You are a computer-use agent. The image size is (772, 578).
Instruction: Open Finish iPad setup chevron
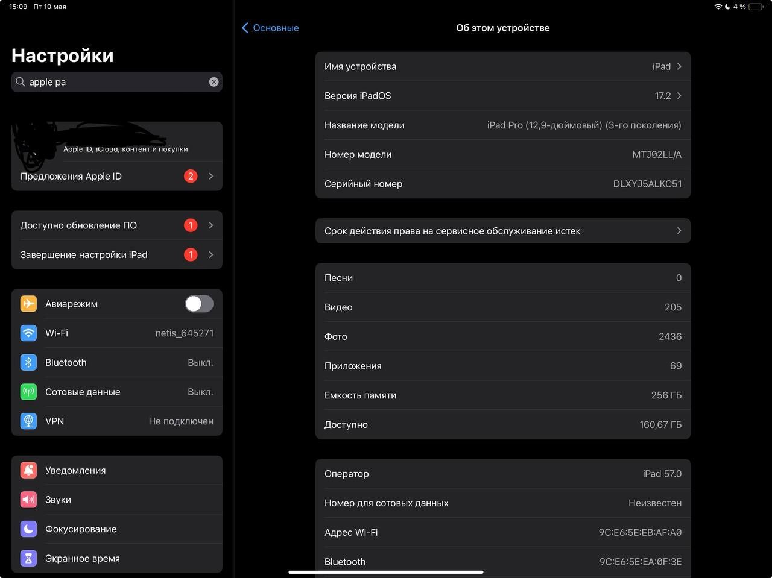click(211, 254)
